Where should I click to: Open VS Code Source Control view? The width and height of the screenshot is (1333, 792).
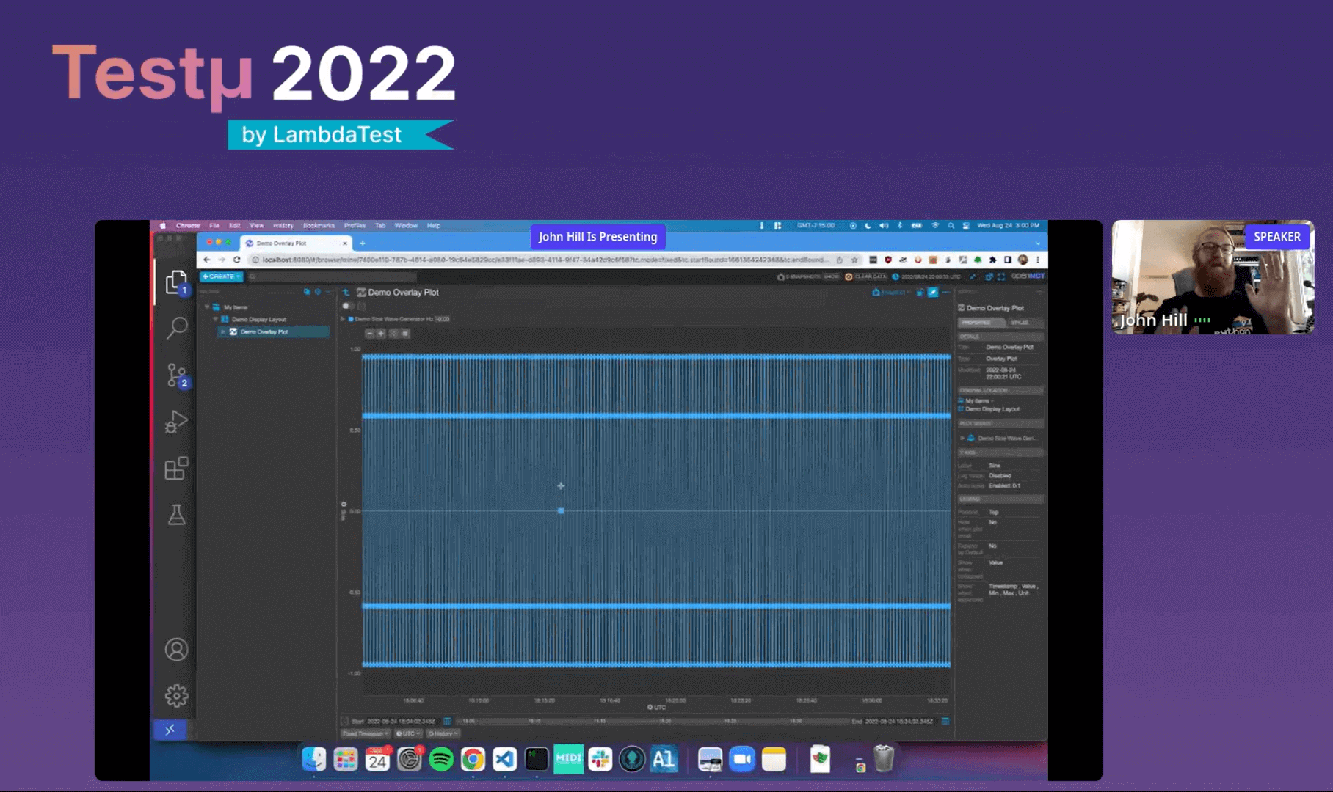pos(176,375)
